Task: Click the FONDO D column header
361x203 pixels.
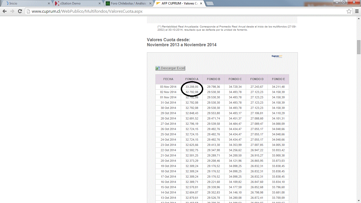Action: [x=257, y=79]
